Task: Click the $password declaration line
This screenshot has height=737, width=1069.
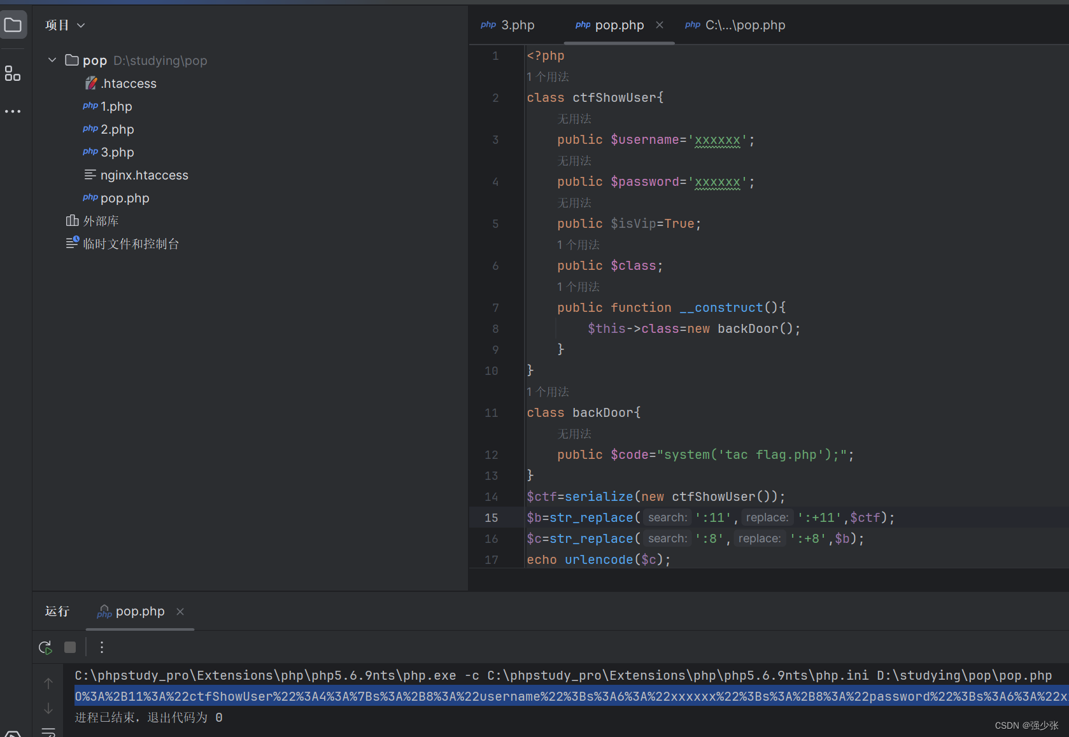Action: [x=656, y=182]
